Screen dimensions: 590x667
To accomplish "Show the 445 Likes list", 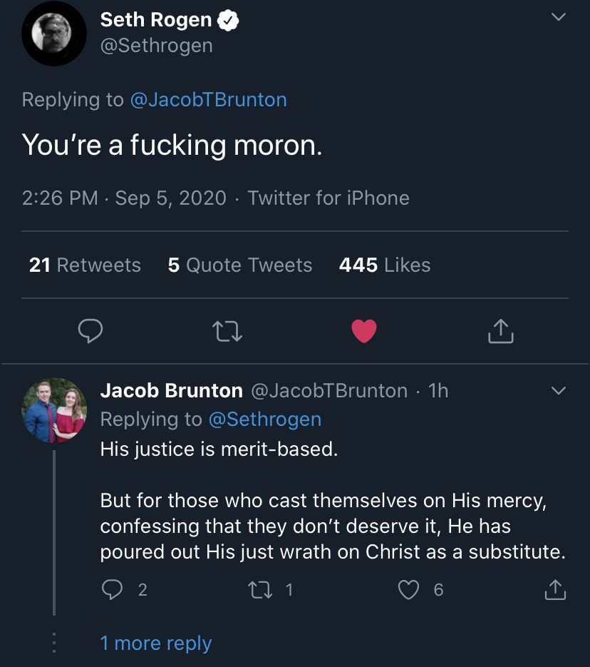I will point(385,265).
